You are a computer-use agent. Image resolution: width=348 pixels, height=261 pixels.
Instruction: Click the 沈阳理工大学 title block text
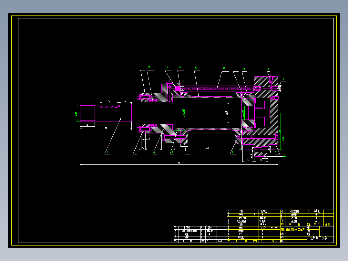coord(319,238)
